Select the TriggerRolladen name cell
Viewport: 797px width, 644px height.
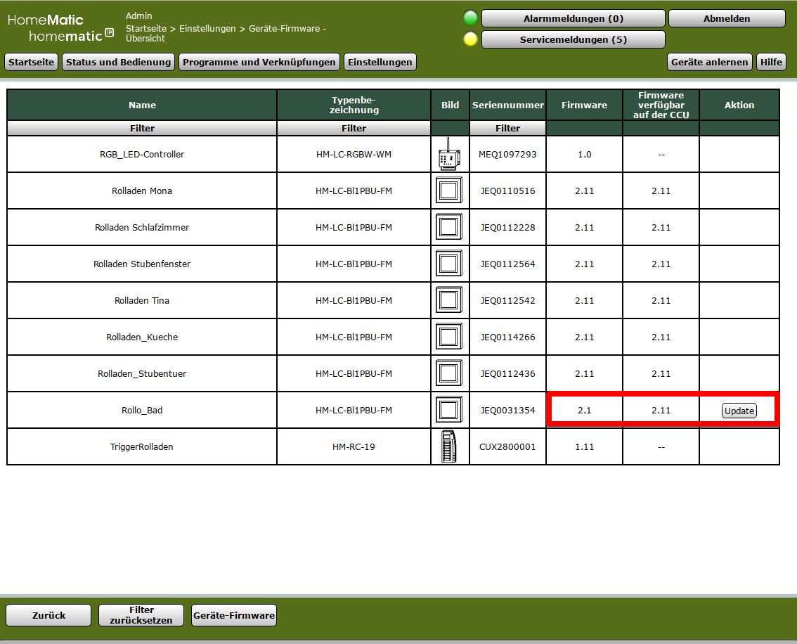tap(142, 446)
